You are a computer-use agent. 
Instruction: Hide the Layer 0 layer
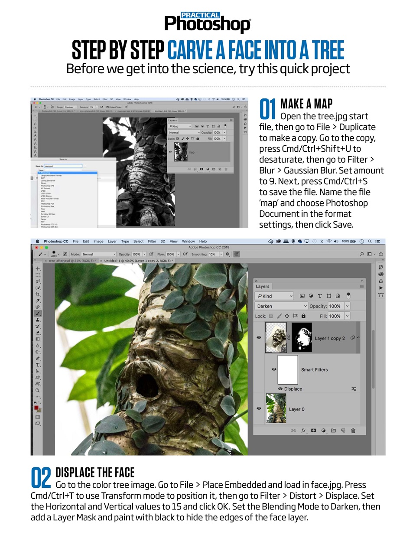pos(259,408)
